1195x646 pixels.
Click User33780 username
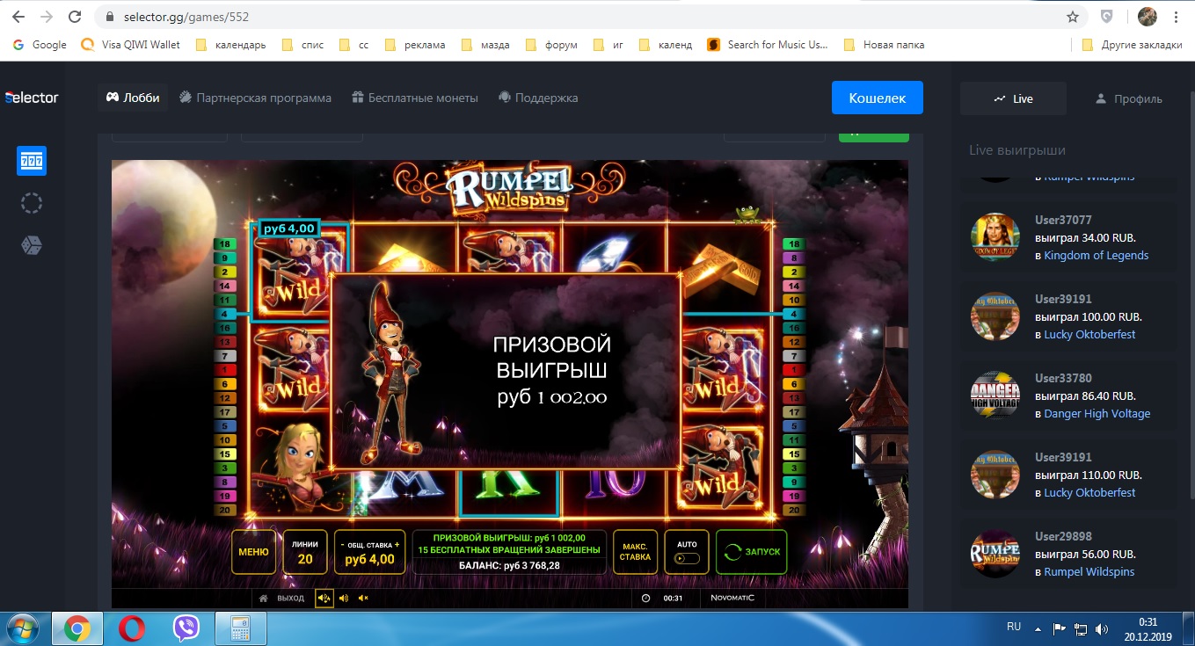(1063, 378)
